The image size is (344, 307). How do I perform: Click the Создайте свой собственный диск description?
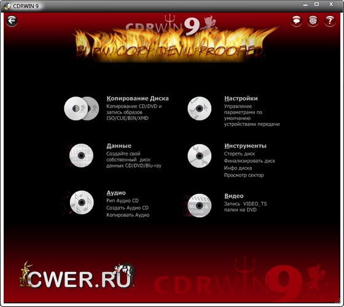tap(134, 160)
